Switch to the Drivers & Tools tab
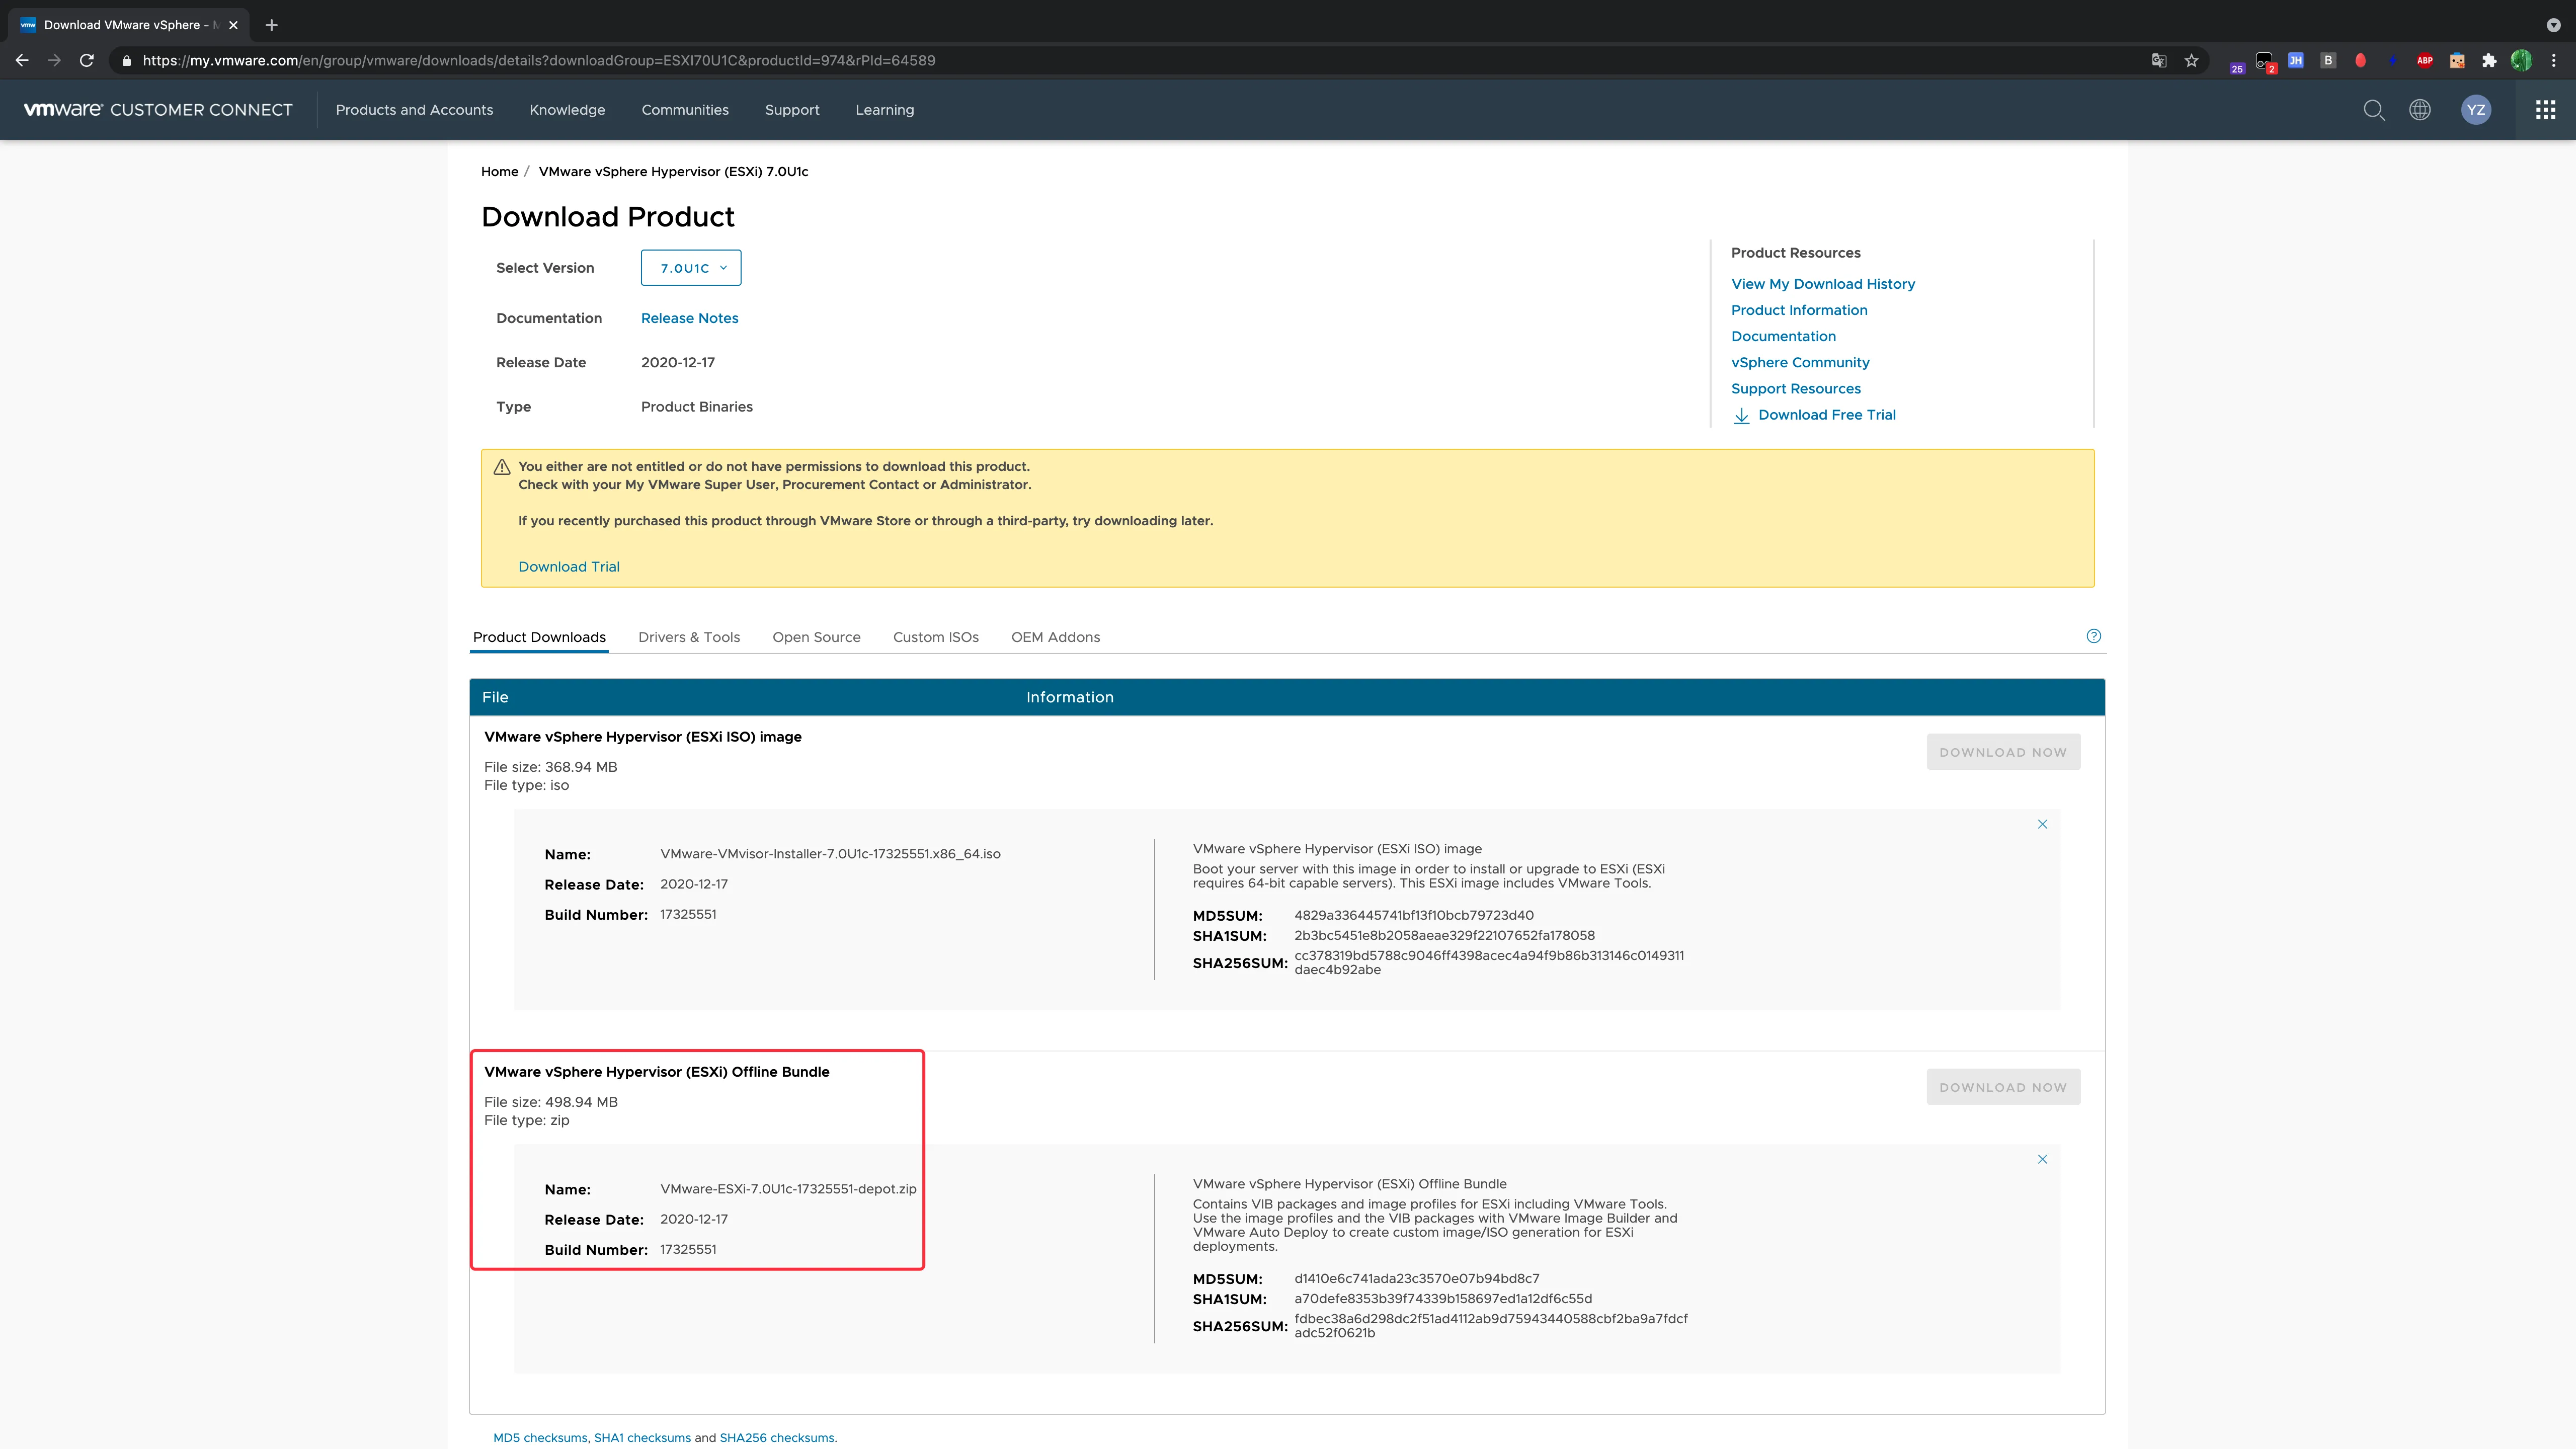Image resolution: width=2576 pixels, height=1449 pixels. 689,637
